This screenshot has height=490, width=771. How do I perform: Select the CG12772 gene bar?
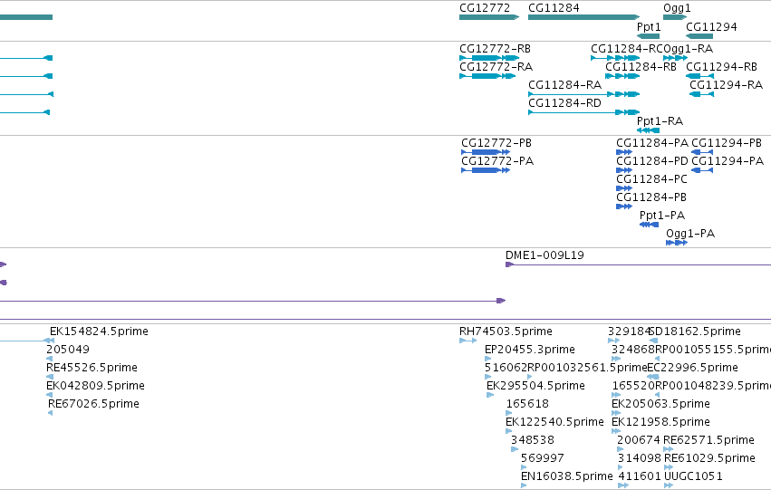[488, 17]
